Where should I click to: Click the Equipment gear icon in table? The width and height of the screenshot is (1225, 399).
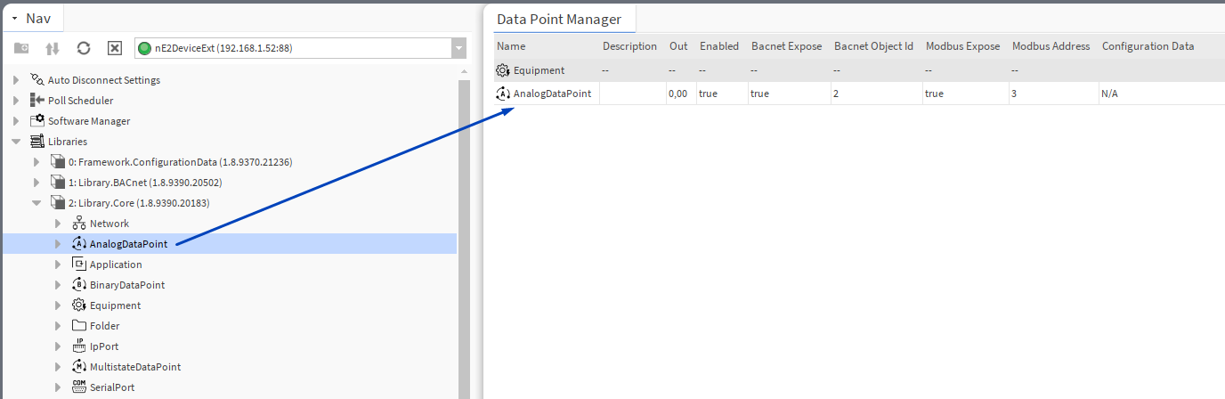[503, 70]
